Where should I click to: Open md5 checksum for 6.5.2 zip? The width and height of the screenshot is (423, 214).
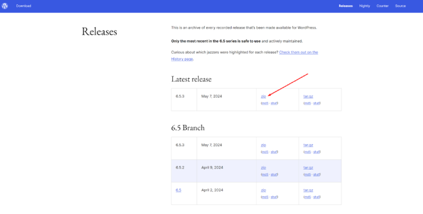click(x=264, y=174)
